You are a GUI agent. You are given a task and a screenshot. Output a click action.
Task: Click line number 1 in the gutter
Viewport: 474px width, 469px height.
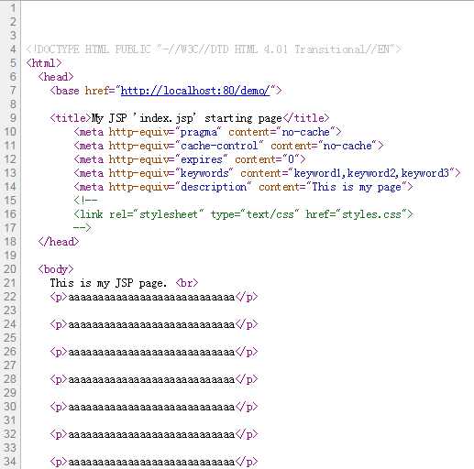(13, 7)
